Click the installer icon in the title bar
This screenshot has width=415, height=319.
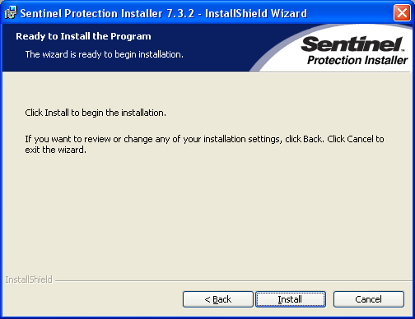[x=11, y=12]
